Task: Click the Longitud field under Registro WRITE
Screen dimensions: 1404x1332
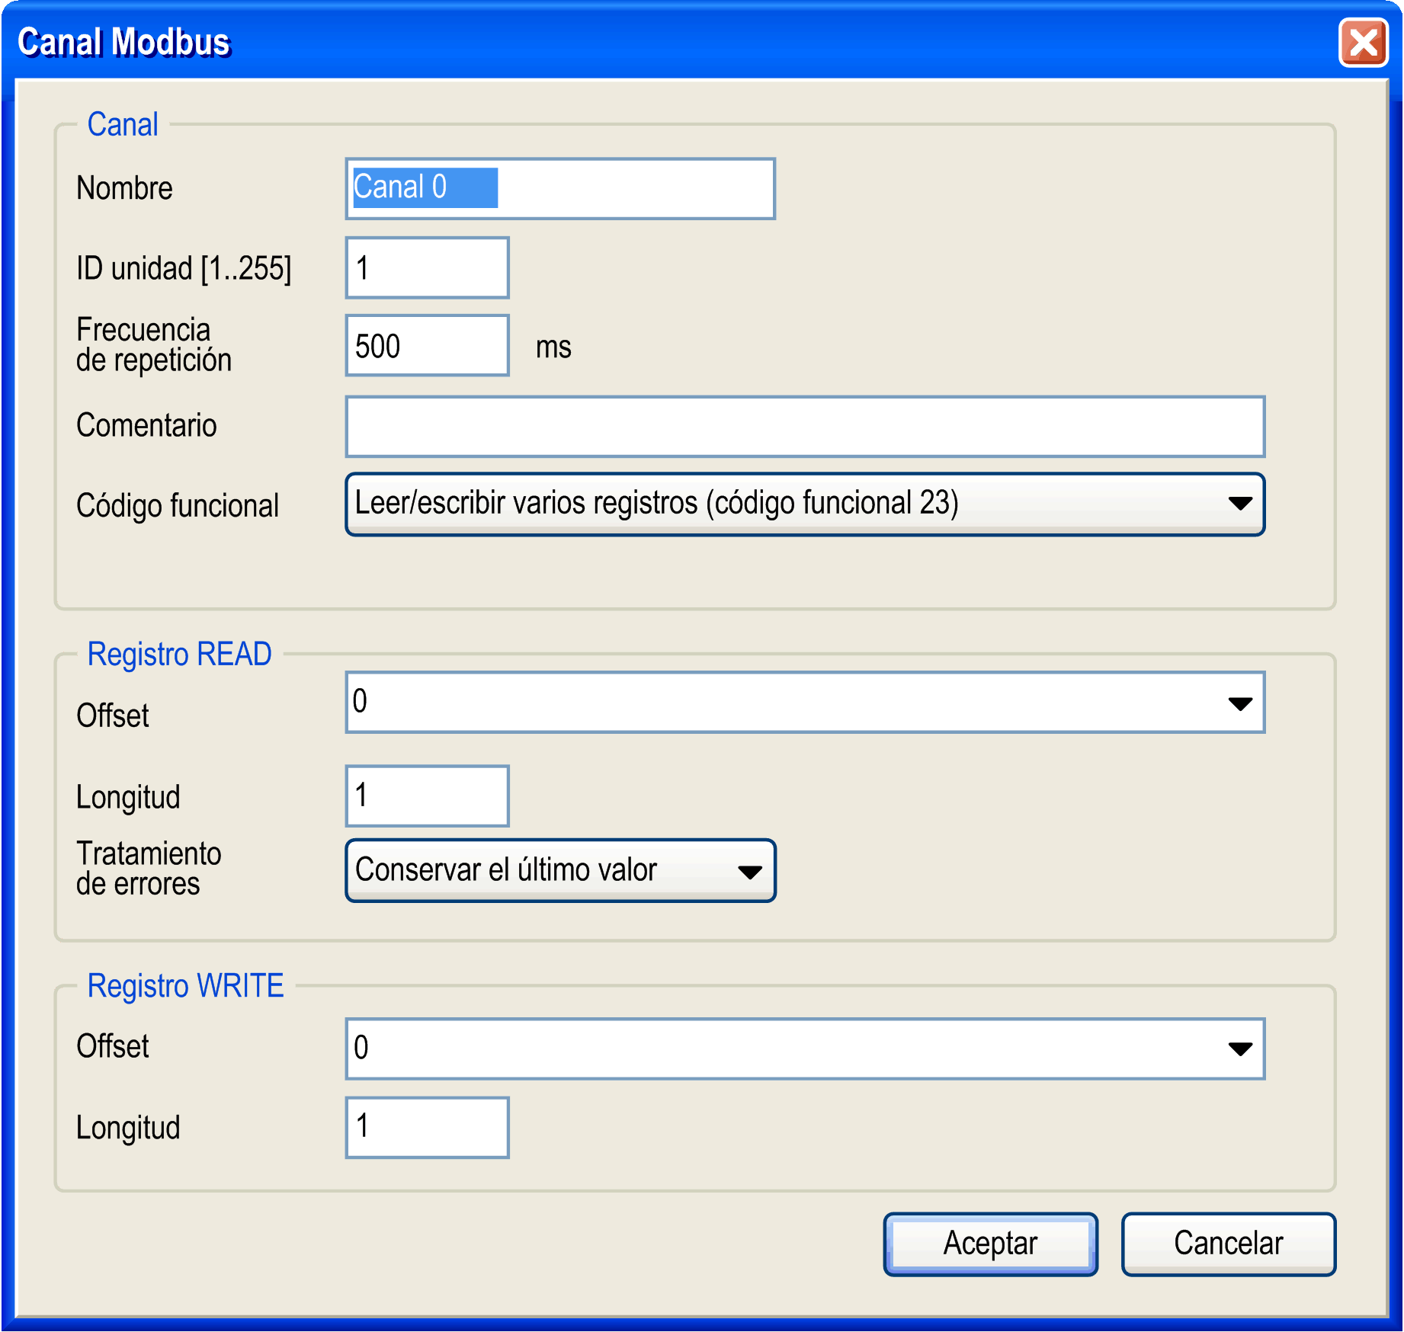Action: (427, 1127)
